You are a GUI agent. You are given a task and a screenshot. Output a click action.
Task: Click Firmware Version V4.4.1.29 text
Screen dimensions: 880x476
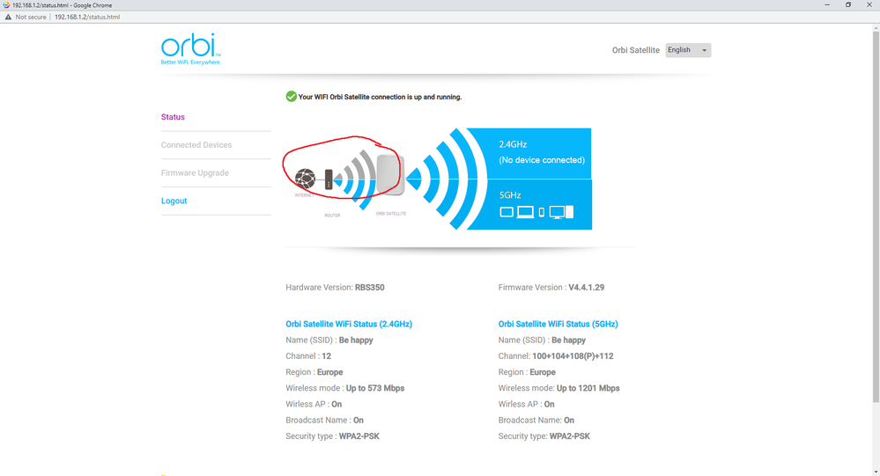[551, 288]
